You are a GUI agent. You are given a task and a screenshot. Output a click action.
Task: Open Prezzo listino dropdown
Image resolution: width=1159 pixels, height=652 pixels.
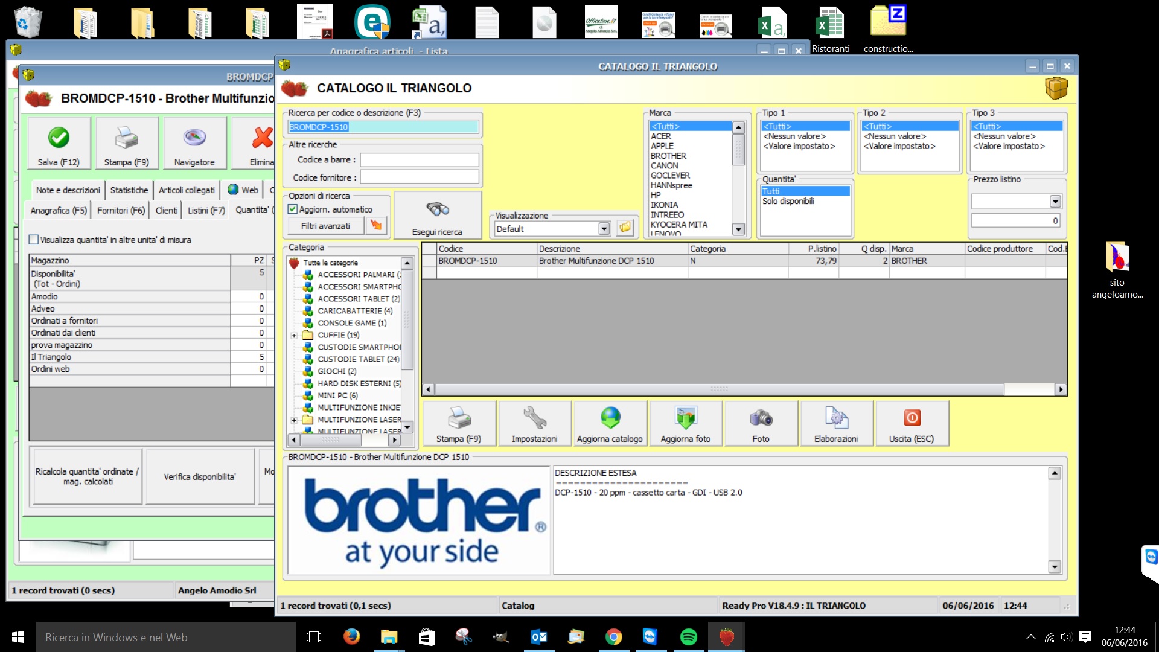click(1055, 202)
